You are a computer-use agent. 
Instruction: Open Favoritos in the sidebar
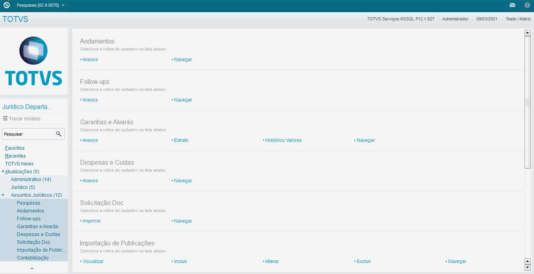click(15, 148)
